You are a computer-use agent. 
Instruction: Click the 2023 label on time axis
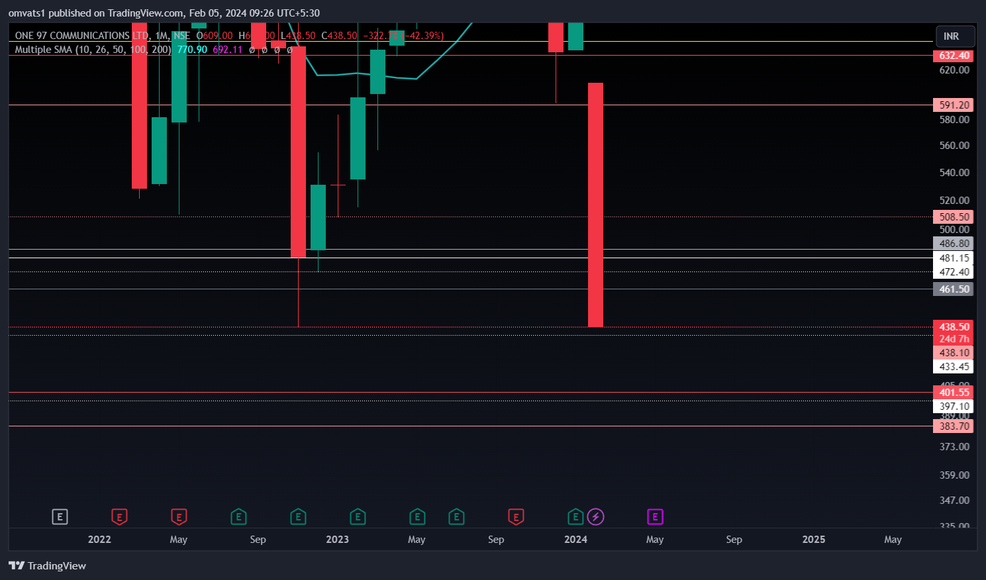click(337, 539)
